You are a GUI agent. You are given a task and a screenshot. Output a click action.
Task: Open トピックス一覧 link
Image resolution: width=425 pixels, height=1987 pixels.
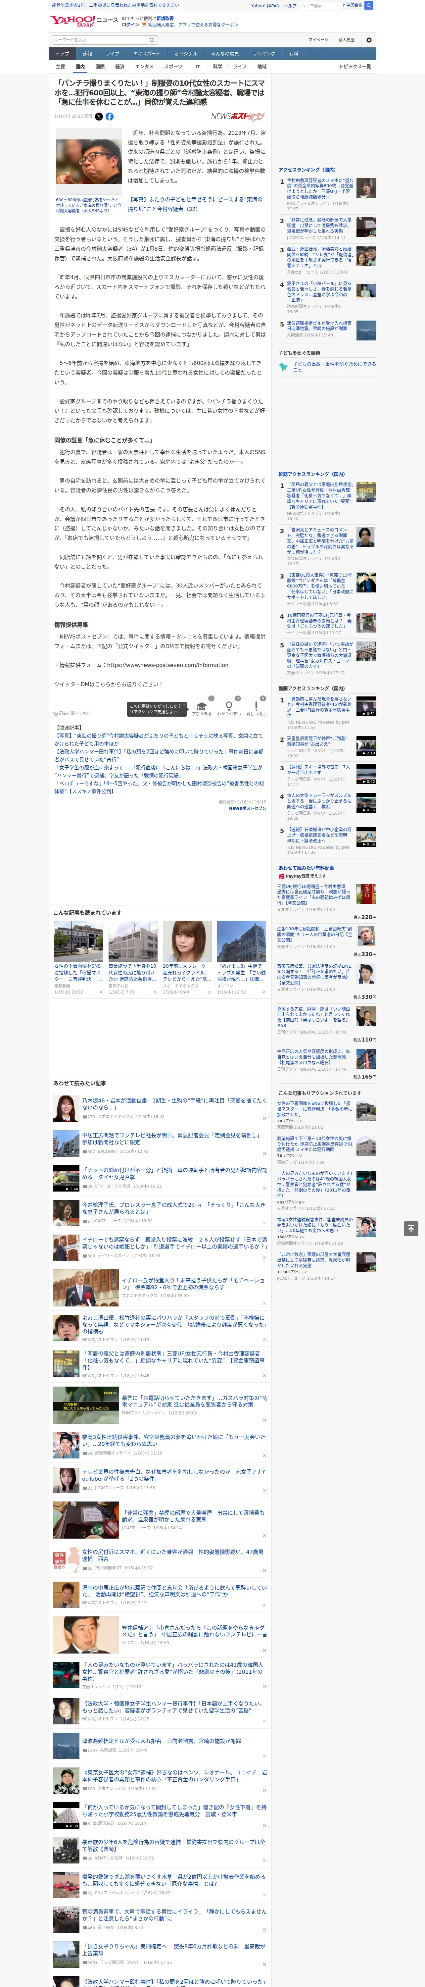pos(355,66)
